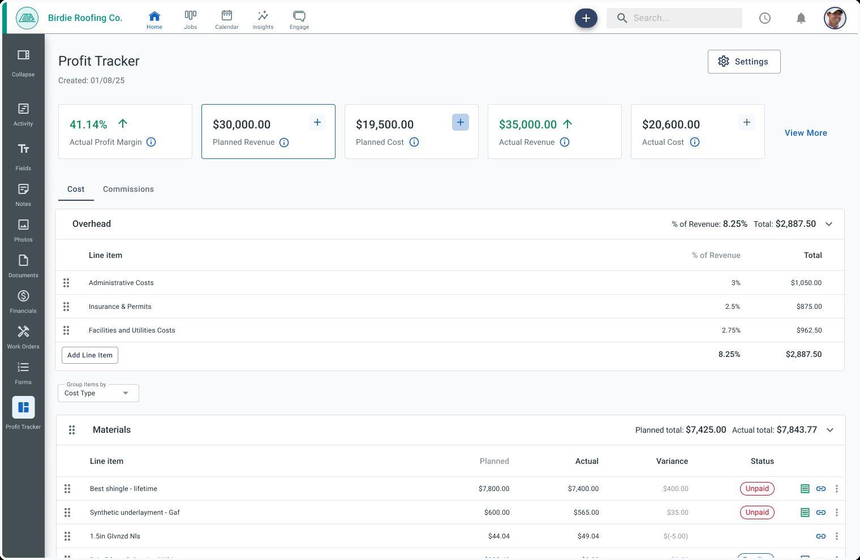Open Calendar in top navigation

227,19
